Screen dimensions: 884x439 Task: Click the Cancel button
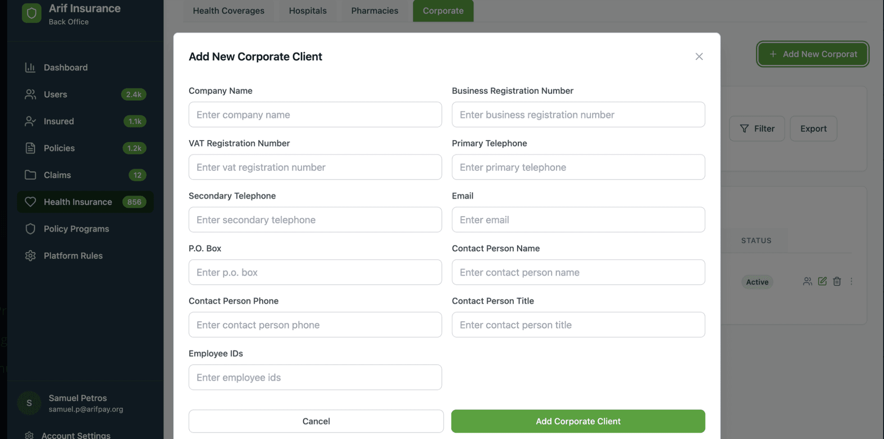tap(316, 421)
